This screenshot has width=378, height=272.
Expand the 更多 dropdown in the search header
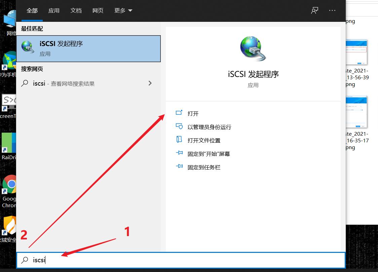[x=123, y=10]
